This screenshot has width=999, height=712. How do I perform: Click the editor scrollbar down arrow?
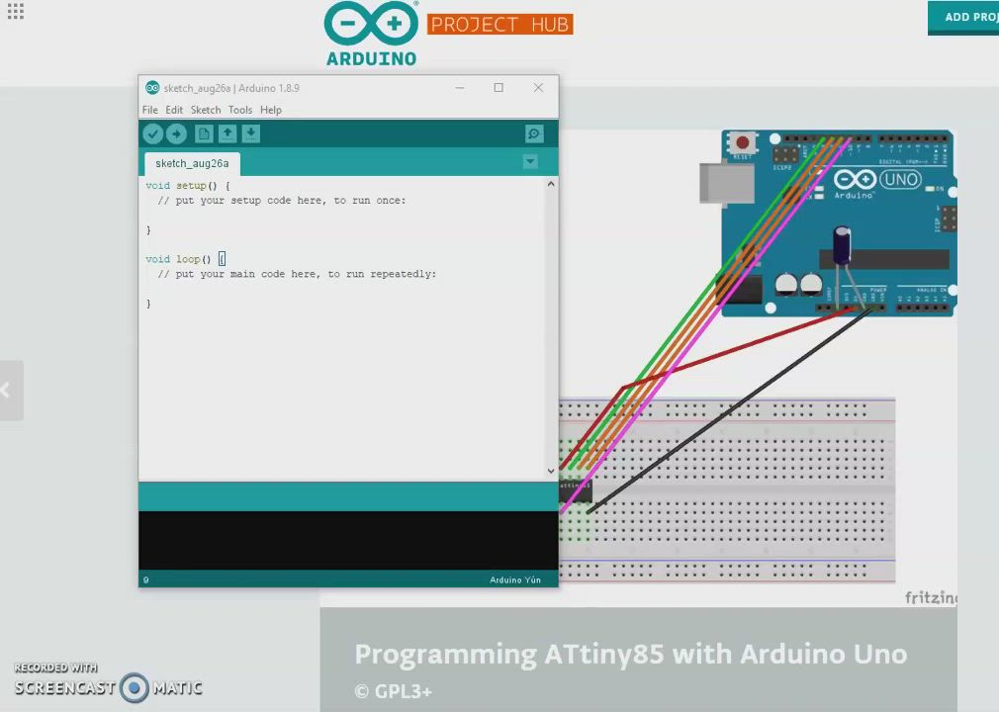click(x=551, y=471)
